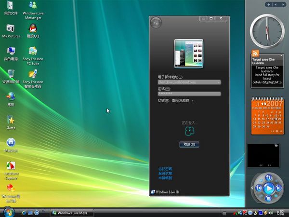
Task: Click the taskbar clock
Action: (280, 213)
